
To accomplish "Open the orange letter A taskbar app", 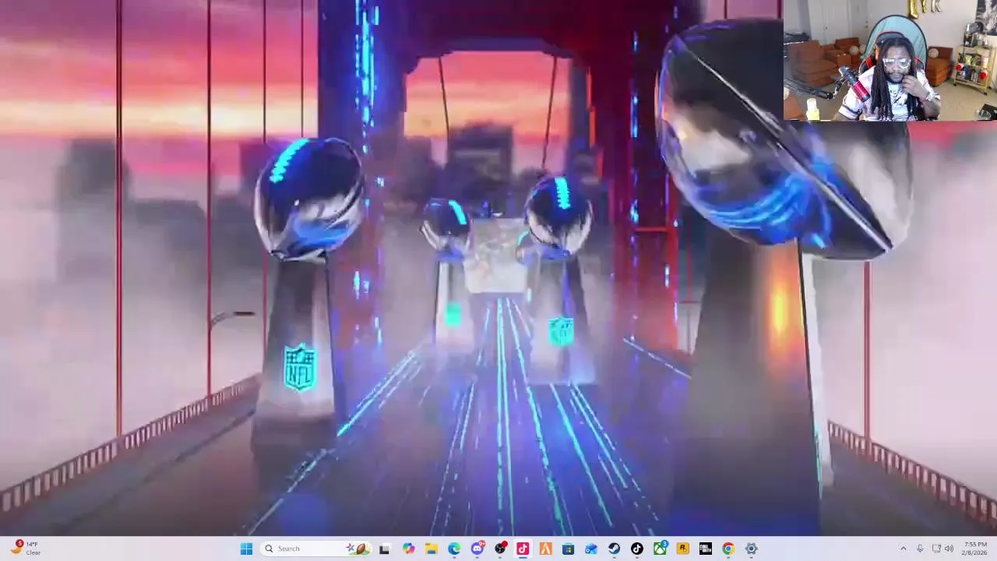I will point(546,549).
